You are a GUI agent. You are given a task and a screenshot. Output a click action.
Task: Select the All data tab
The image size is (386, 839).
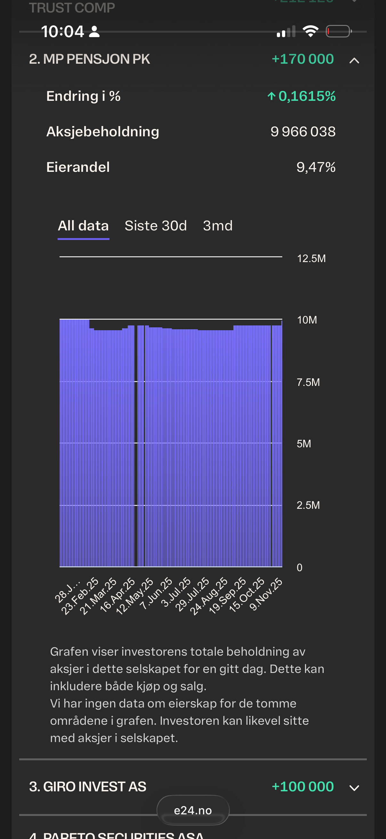coord(84,226)
